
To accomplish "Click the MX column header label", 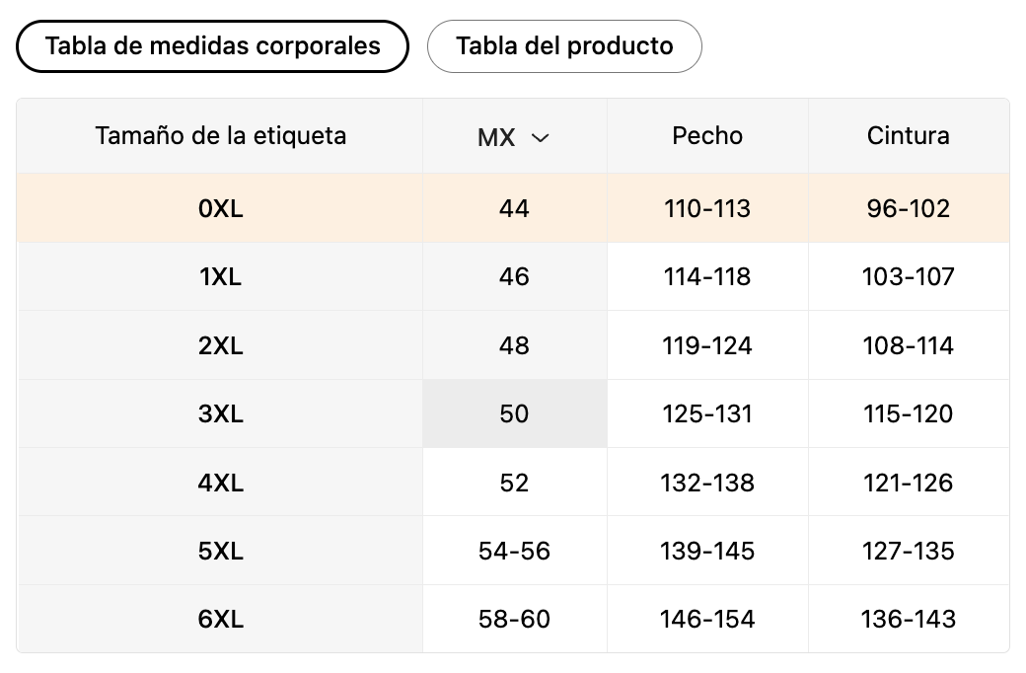I will 496,137.
